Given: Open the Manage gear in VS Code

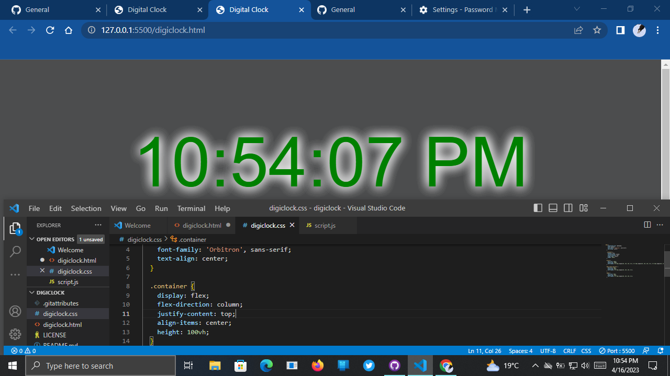Looking at the screenshot, I should click(15, 334).
